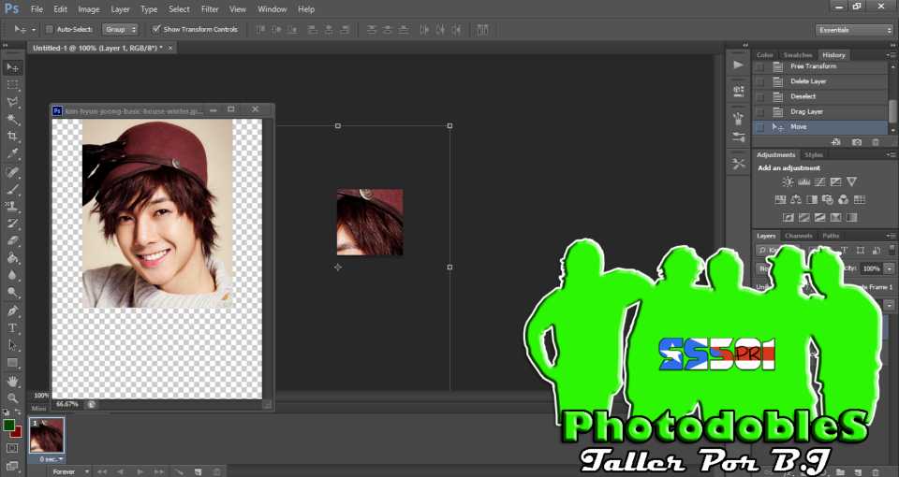Image resolution: width=899 pixels, height=477 pixels.
Task: Select the Brush tool
Action: coord(12,189)
